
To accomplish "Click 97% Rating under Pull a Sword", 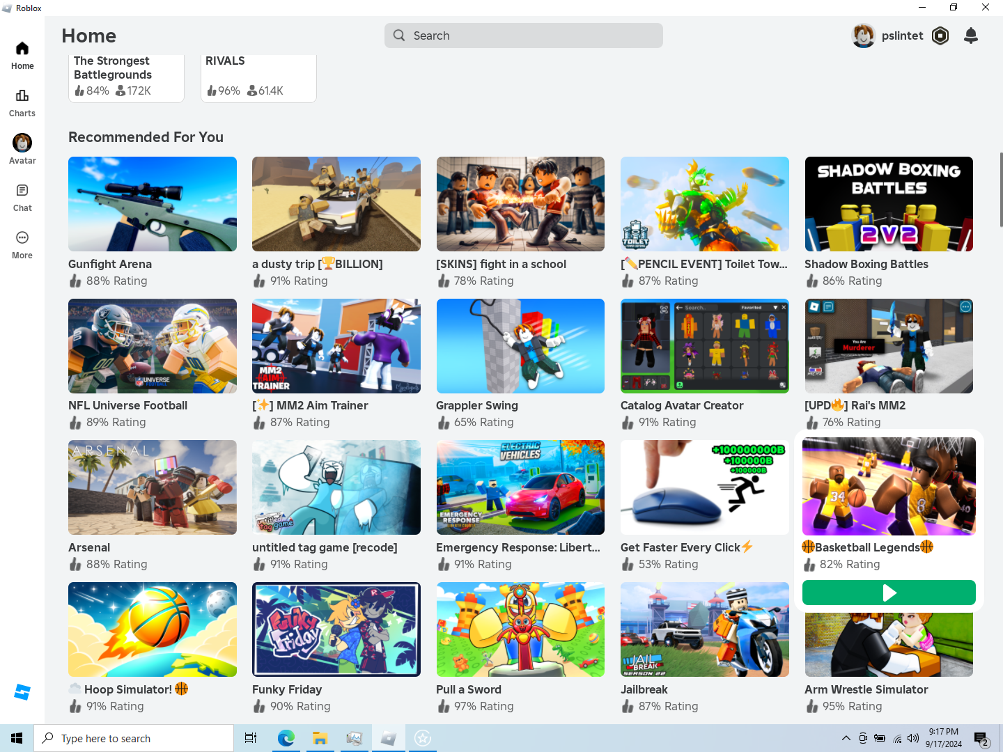I will point(483,706).
